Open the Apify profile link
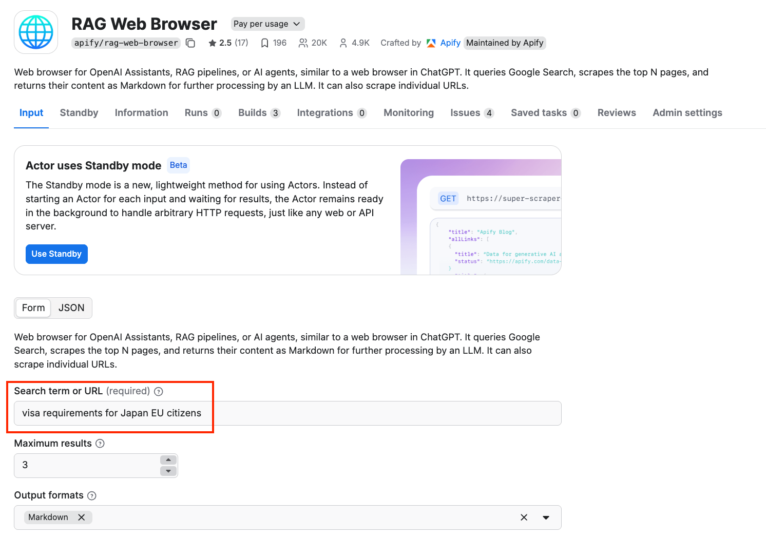 [x=450, y=43]
